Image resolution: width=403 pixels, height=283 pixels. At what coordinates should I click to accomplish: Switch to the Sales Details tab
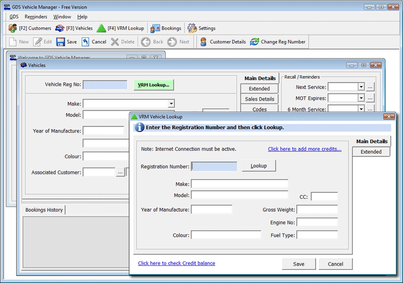tap(259, 99)
